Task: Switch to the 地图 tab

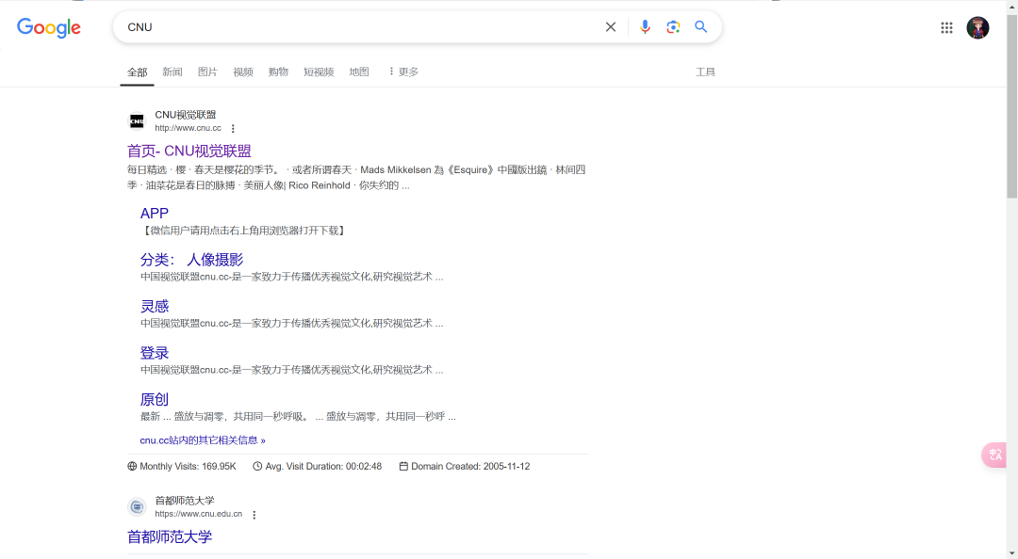Action: click(x=359, y=72)
